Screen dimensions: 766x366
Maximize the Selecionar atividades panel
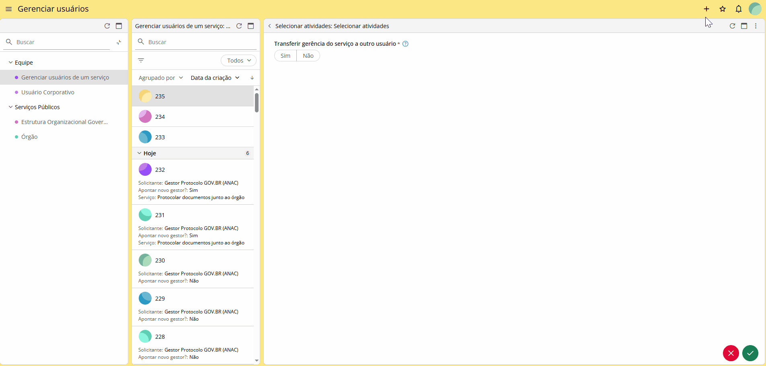click(x=744, y=26)
